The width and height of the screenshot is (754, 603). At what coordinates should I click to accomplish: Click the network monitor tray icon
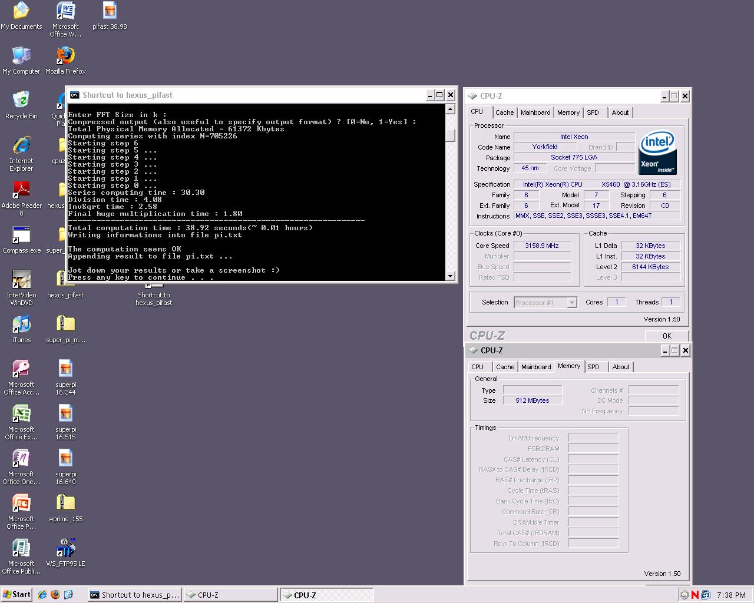pyautogui.click(x=706, y=595)
